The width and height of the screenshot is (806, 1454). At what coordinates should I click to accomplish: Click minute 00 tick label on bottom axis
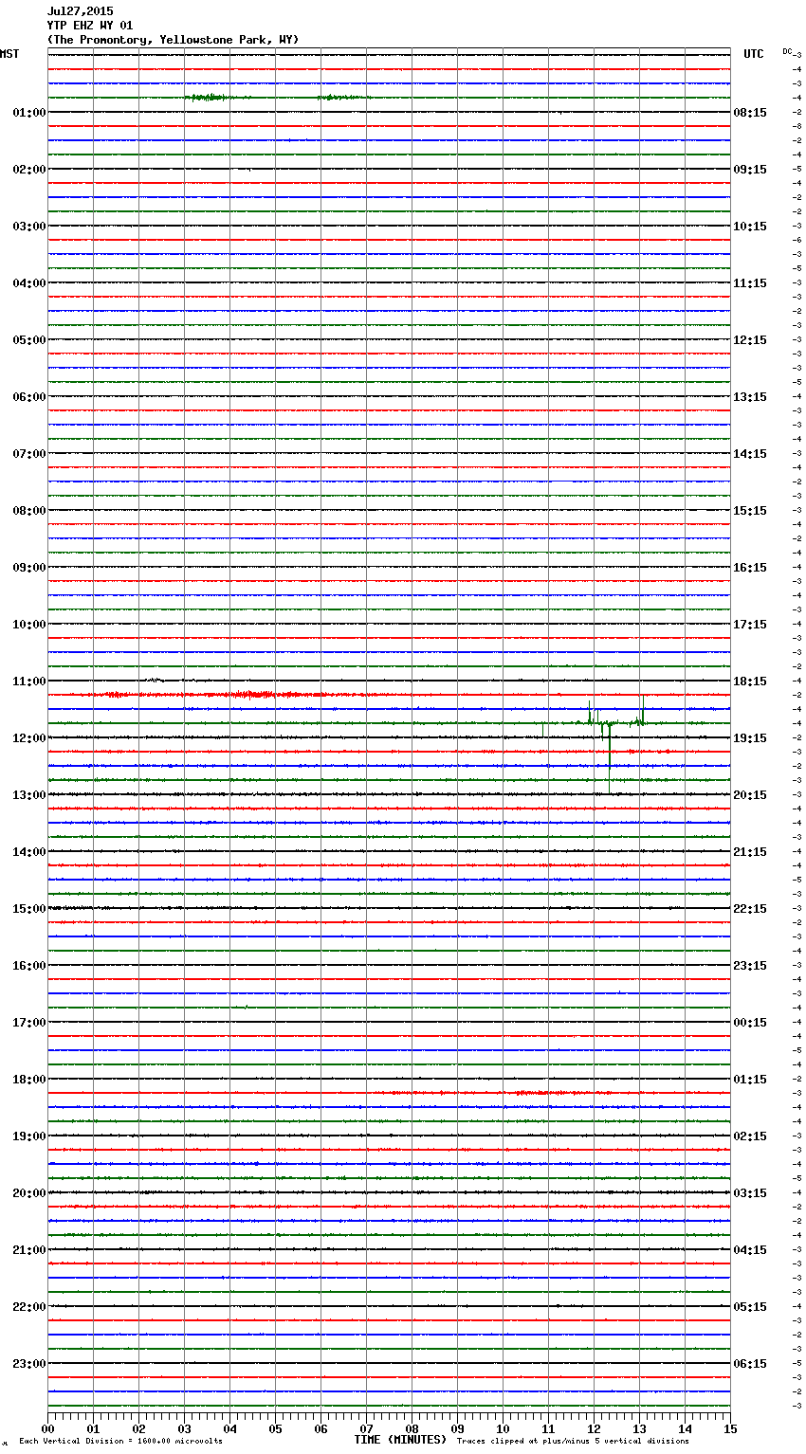47,1428
